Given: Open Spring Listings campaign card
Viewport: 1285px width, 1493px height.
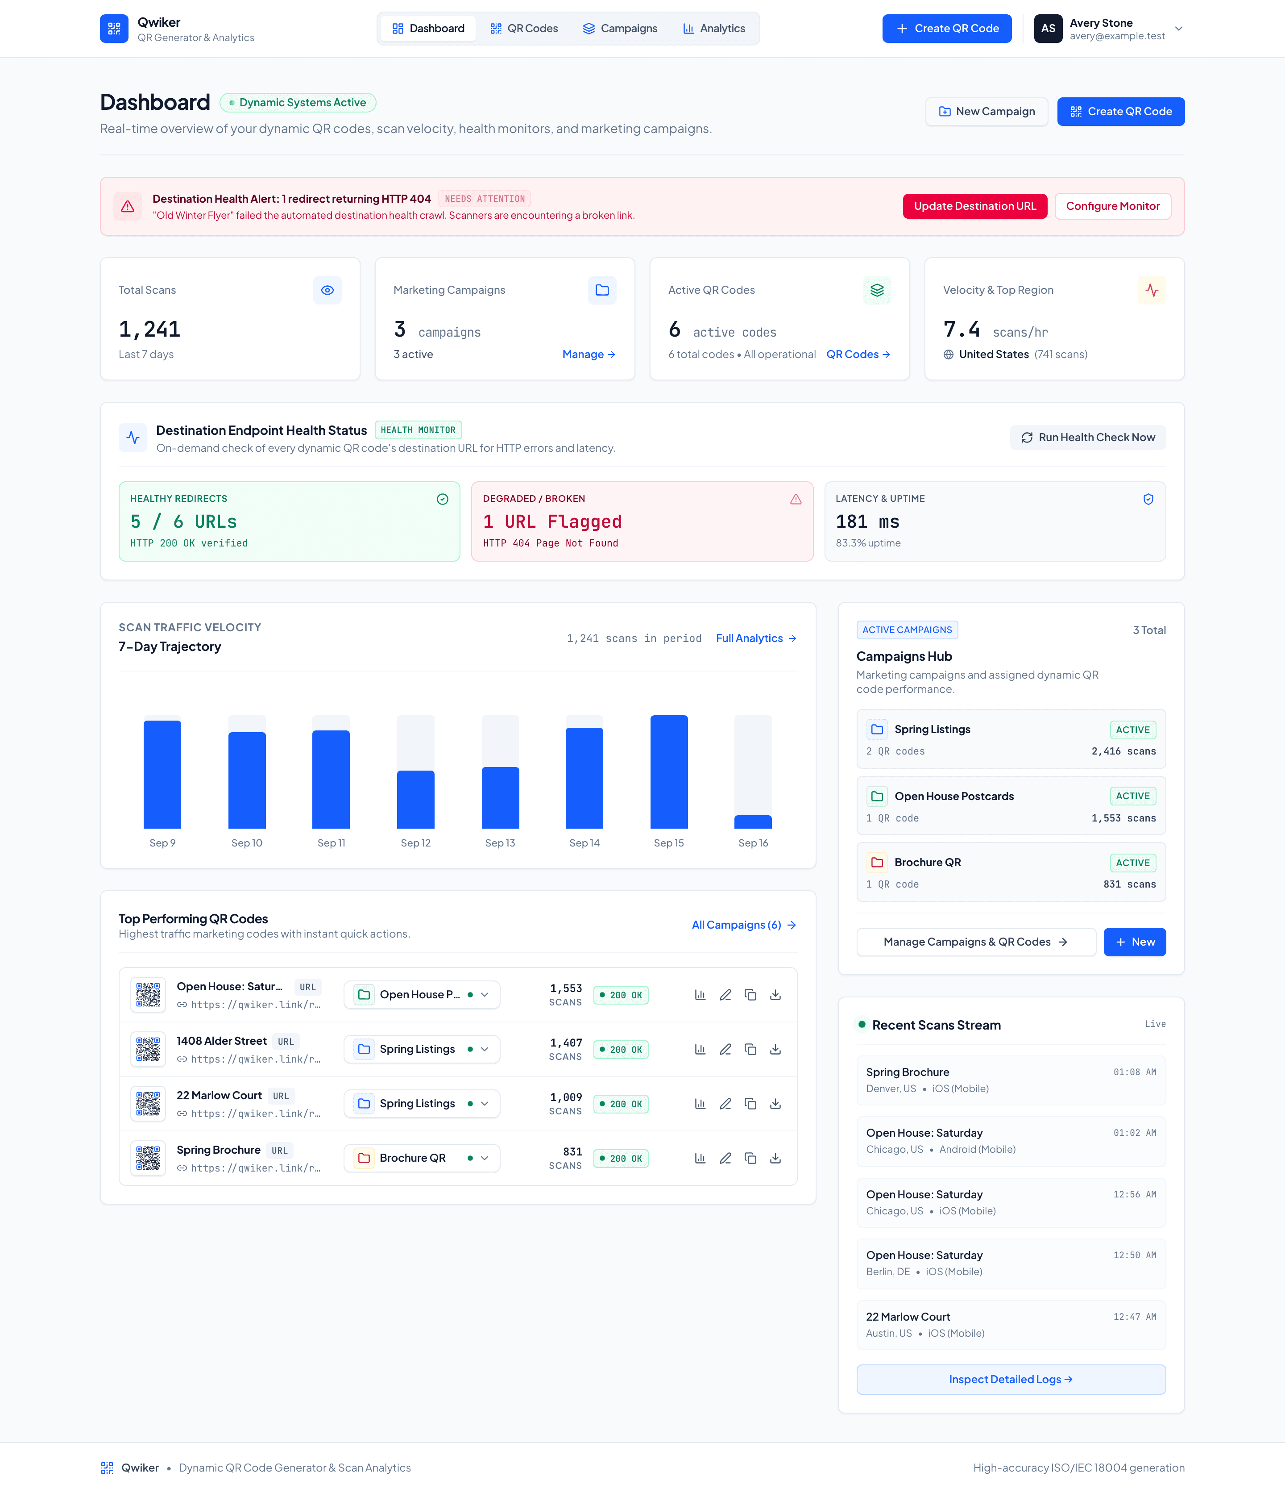Looking at the screenshot, I should [1011, 739].
